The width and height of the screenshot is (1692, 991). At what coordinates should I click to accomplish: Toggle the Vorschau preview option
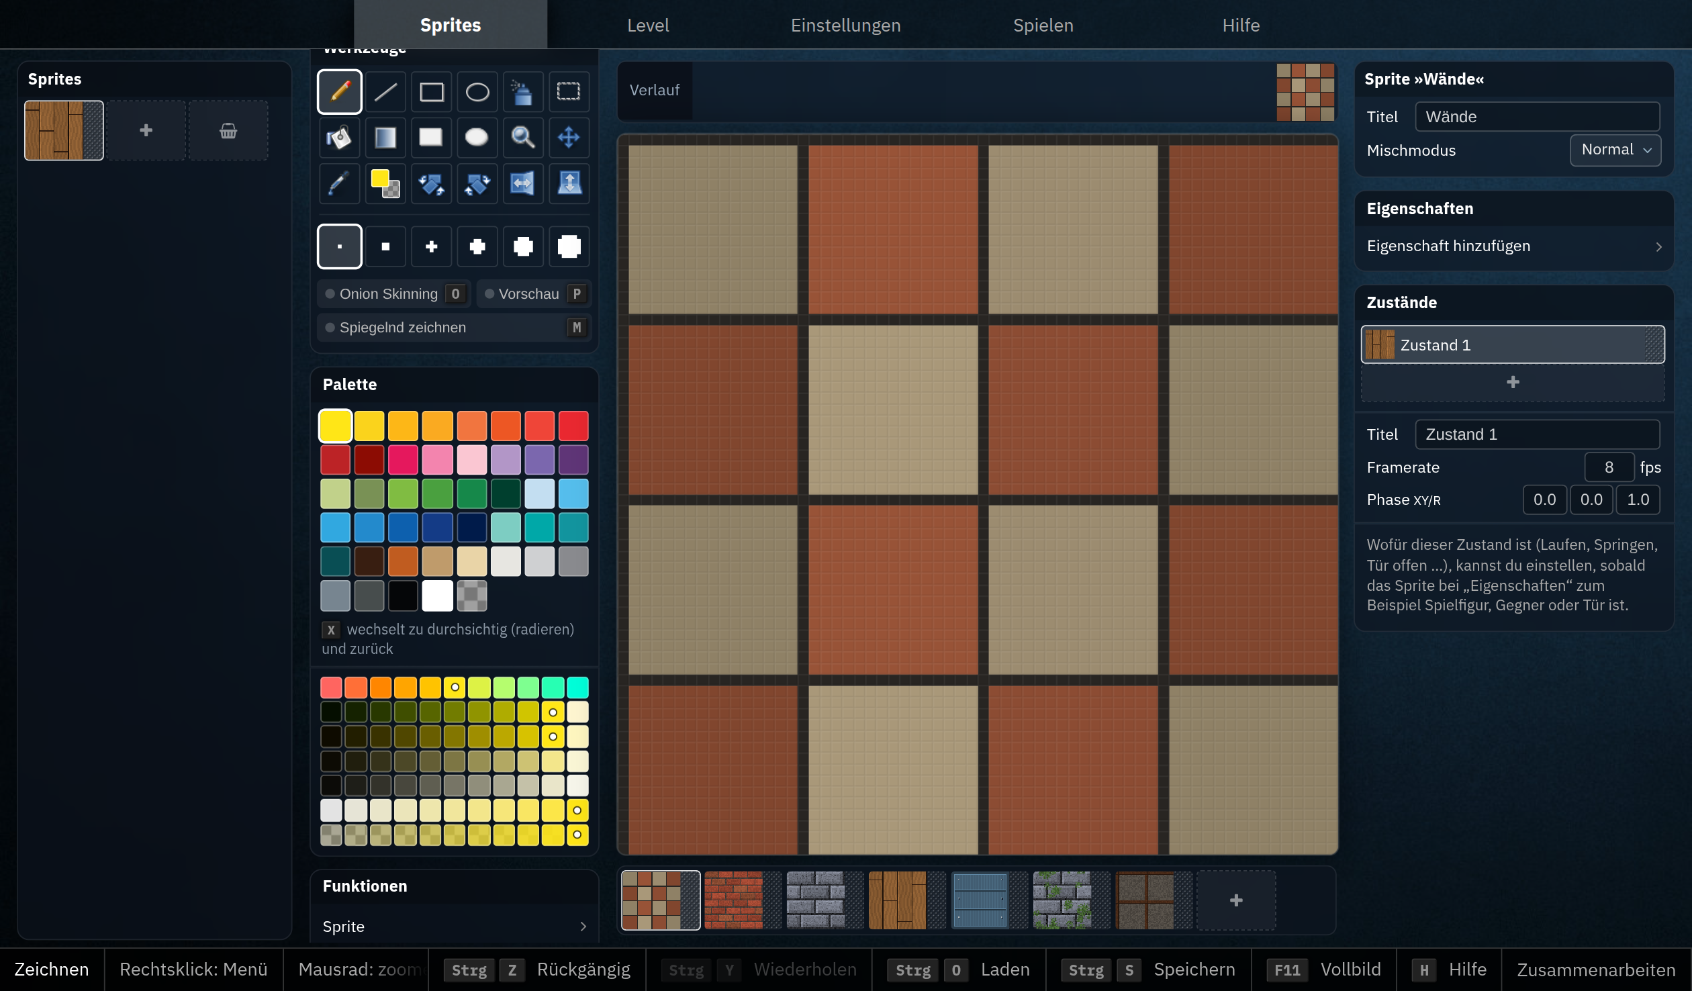pos(534,294)
